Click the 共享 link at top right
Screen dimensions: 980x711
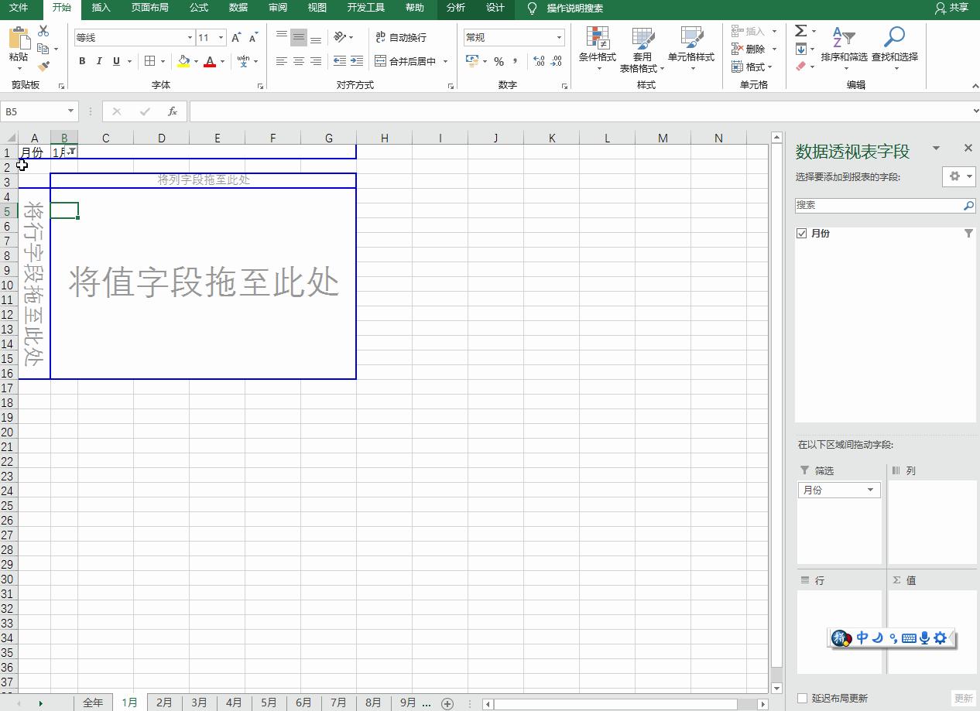click(960, 9)
